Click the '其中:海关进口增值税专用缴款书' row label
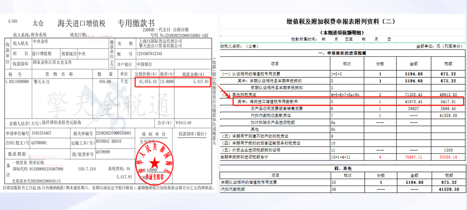Screen dimensions: 467x210 [269, 101]
